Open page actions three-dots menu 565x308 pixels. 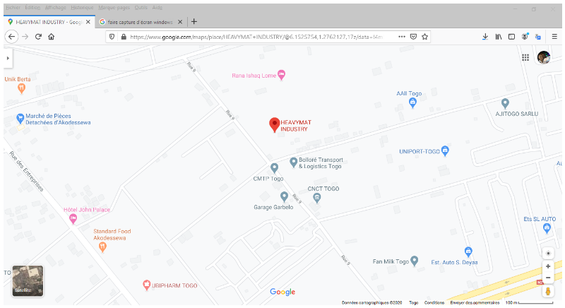[402, 37]
